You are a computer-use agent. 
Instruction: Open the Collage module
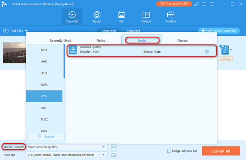click(x=146, y=17)
